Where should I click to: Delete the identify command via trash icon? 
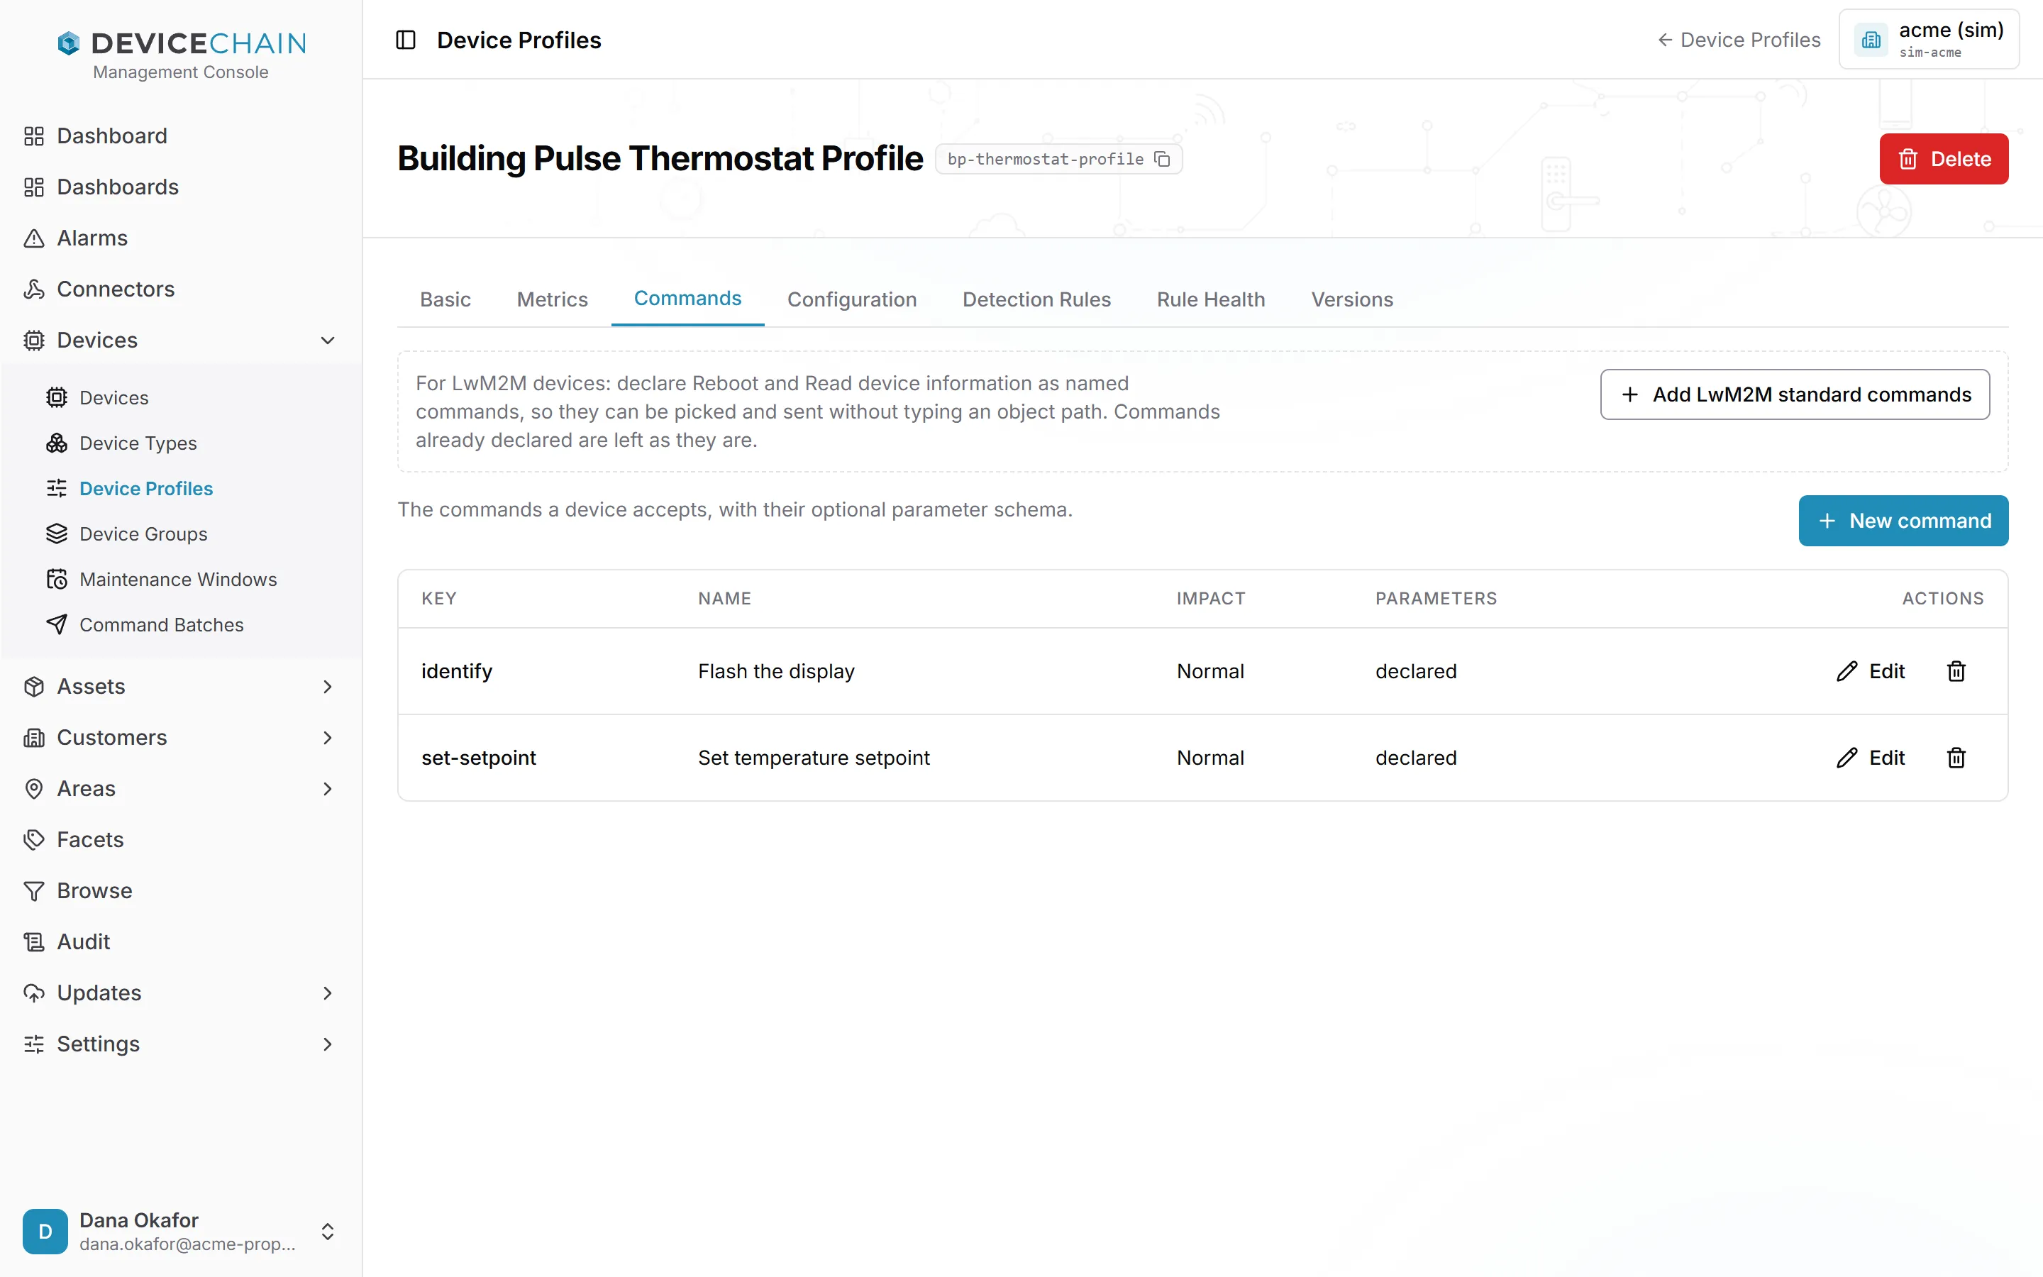[1956, 670]
